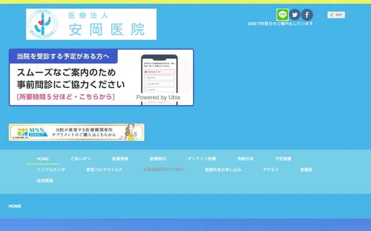Select HOME in the navigation menu

[x=43, y=158]
